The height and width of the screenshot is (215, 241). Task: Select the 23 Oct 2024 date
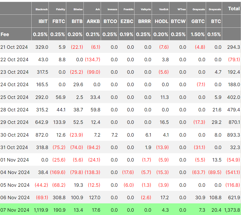click(x=14, y=72)
